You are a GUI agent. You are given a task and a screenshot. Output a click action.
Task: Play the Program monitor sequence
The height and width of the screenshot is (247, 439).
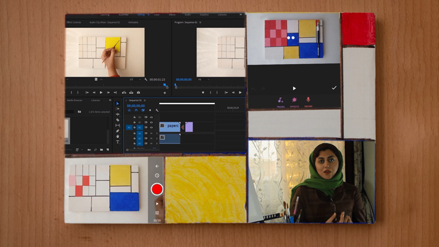(240, 93)
